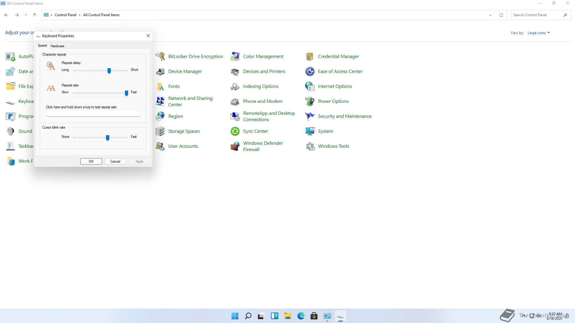
Task: Launch Microsoft Edge from the taskbar
Action: [x=301, y=316]
